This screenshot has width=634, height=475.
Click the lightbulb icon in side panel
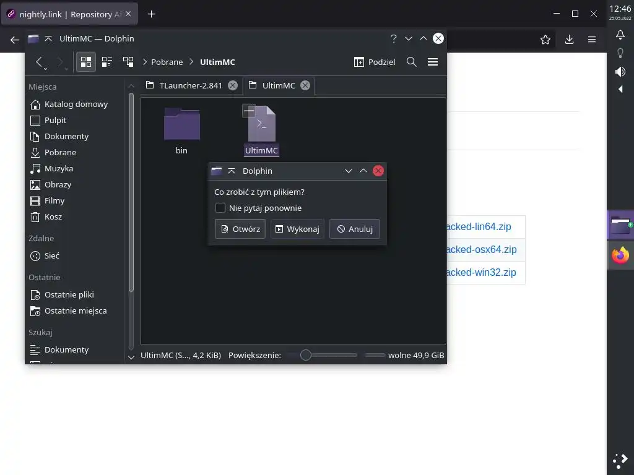click(620, 53)
